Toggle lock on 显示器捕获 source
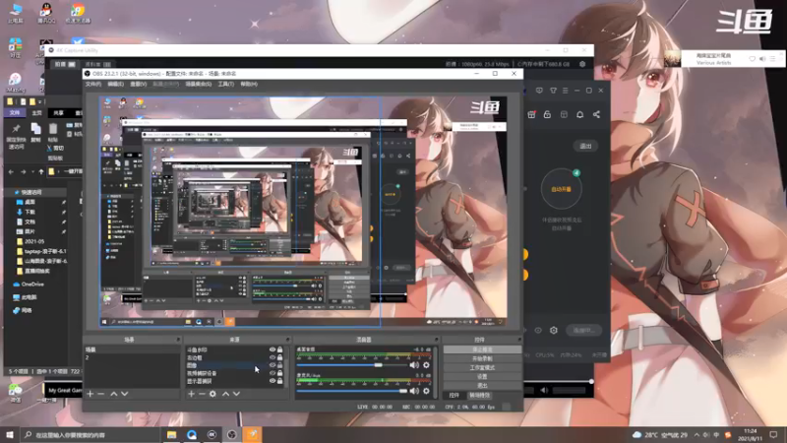 pyautogui.click(x=280, y=381)
